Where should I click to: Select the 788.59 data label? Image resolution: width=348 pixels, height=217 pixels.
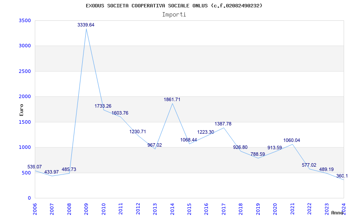tap(258, 155)
